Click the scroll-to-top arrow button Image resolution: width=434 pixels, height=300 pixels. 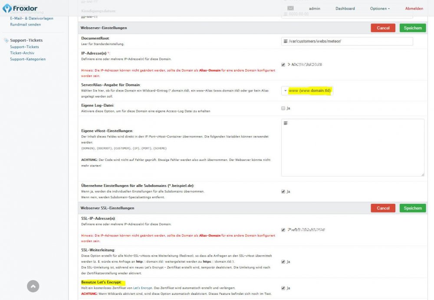point(33,286)
